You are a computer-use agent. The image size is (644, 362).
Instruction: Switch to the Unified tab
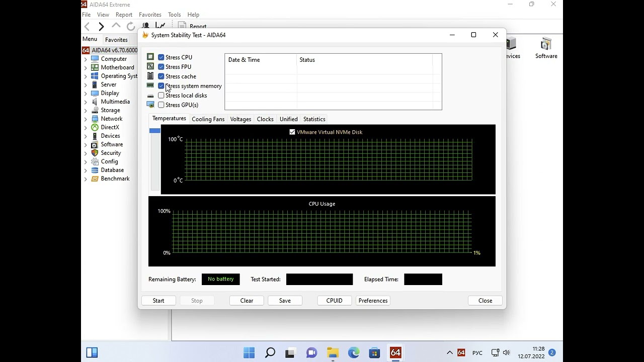(289, 119)
